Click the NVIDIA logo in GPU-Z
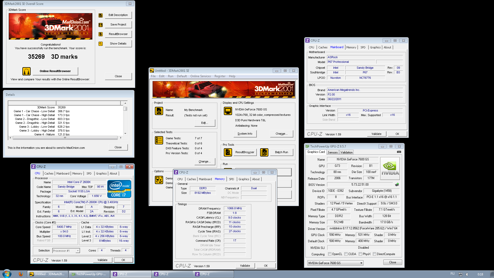The height and width of the screenshot is (278, 494). tap(390, 169)
